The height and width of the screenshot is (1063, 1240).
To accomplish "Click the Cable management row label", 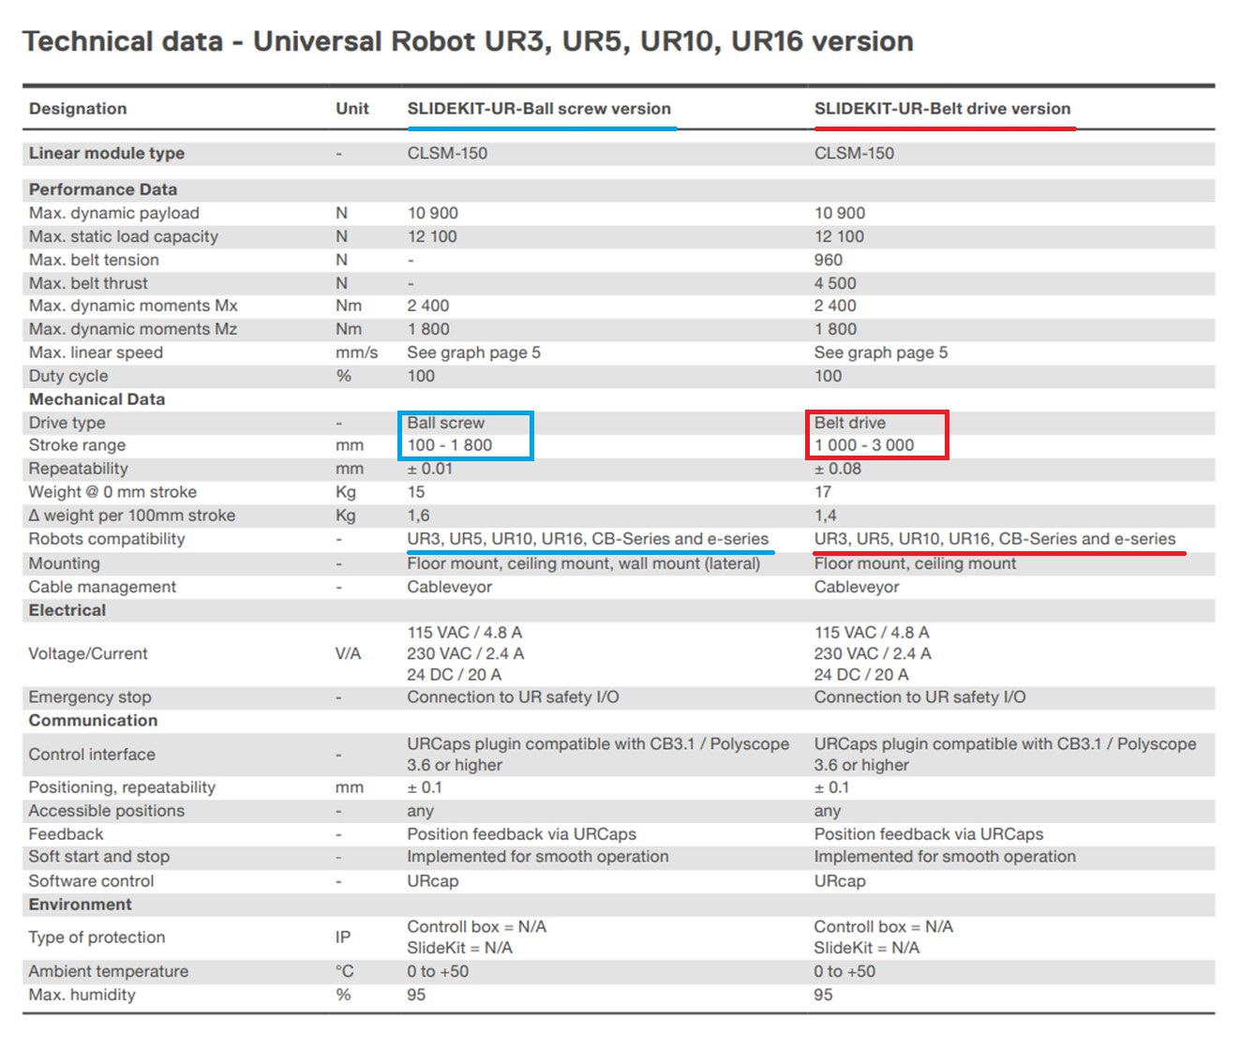I will pyautogui.click(x=102, y=587).
